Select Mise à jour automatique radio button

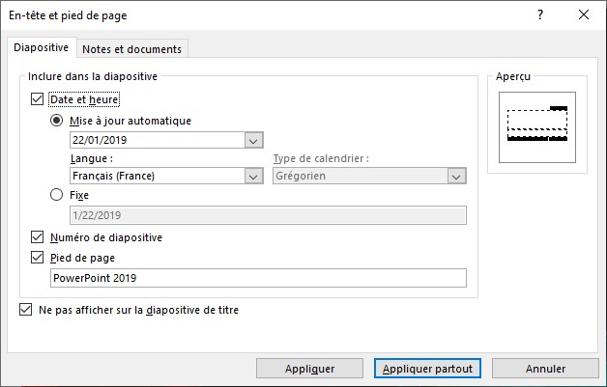57,121
